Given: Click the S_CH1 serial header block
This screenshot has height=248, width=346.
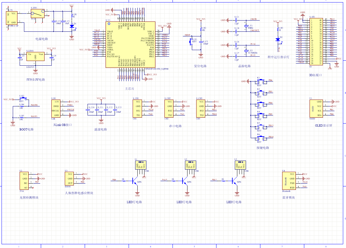Looking at the screenshot, I should [x=137, y=109].
